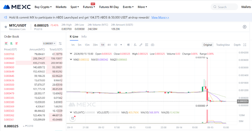Screen dimensions: 252x131
Task: Select the 15m chart interval
Action: point(87,45)
